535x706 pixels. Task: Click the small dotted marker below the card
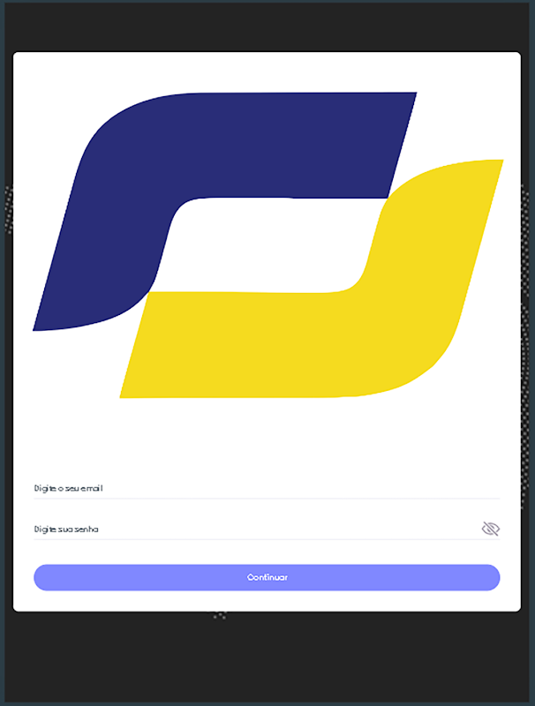point(220,615)
